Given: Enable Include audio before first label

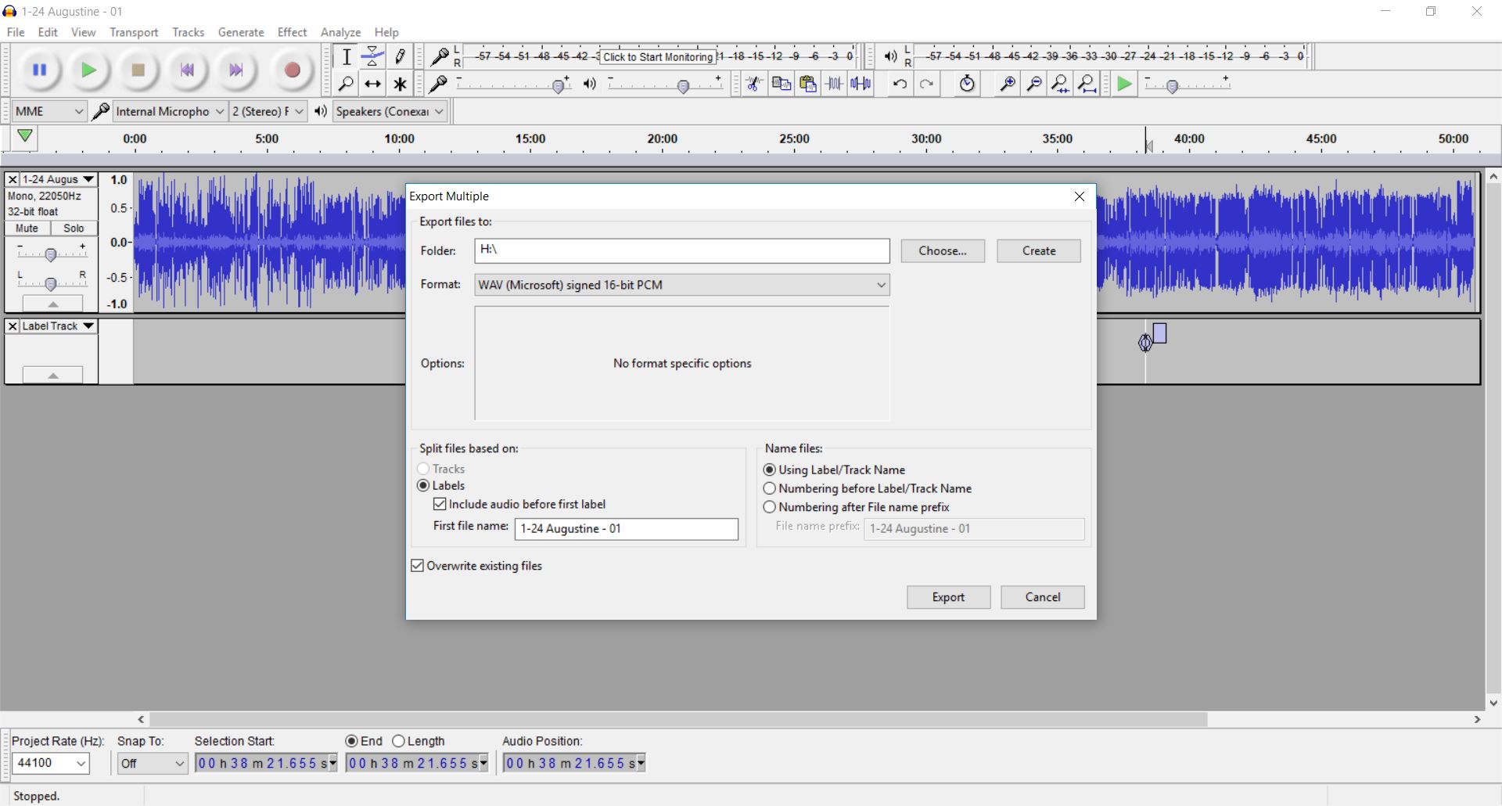Looking at the screenshot, I should click(x=440, y=504).
